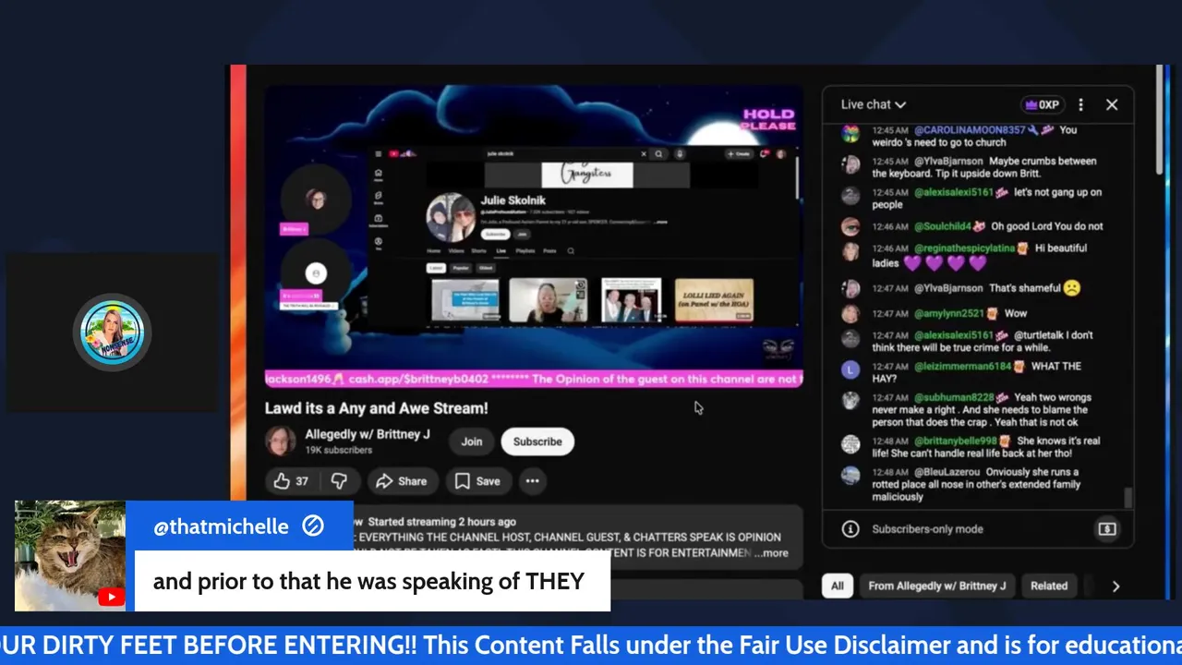Image resolution: width=1182 pixels, height=665 pixels.
Task: Click @YlvaBjarnson's avatar on the crumbs message
Action: [x=850, y=165]
